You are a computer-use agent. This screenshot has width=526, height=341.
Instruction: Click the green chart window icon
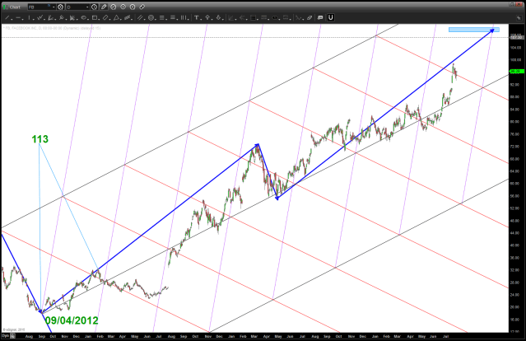click(6, 7)
